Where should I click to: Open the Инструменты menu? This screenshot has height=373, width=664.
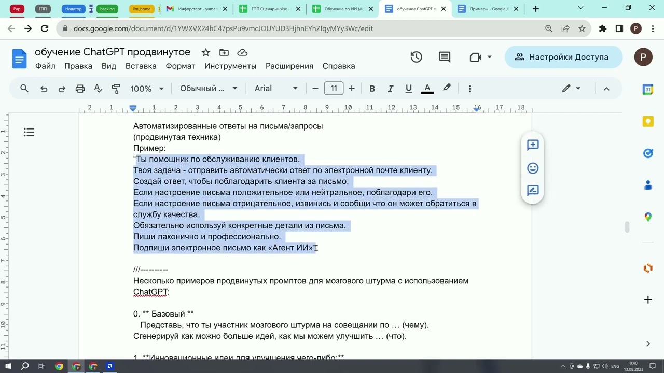point(230,66)
